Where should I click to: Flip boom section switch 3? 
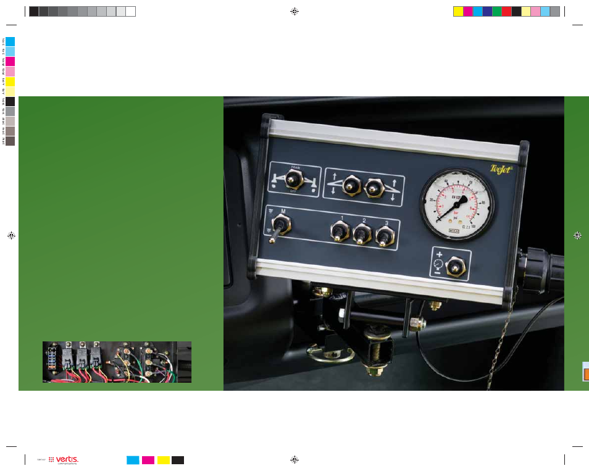[385, 236]
